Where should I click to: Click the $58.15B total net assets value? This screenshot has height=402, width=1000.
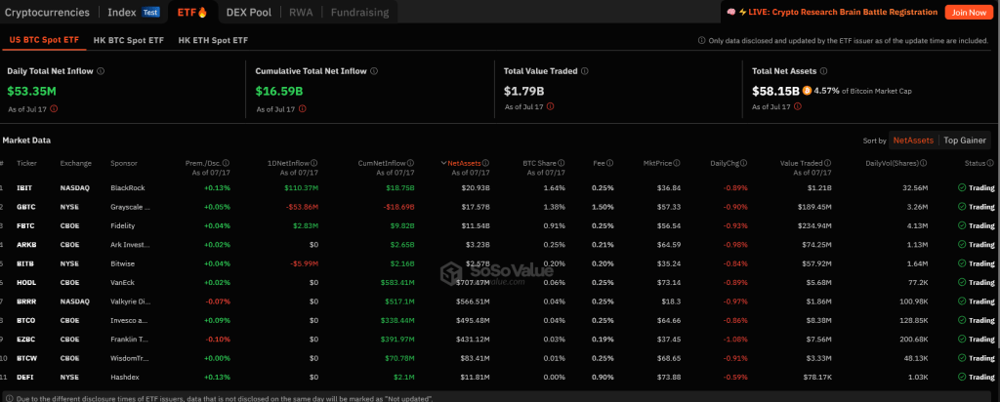pos(776,91)
